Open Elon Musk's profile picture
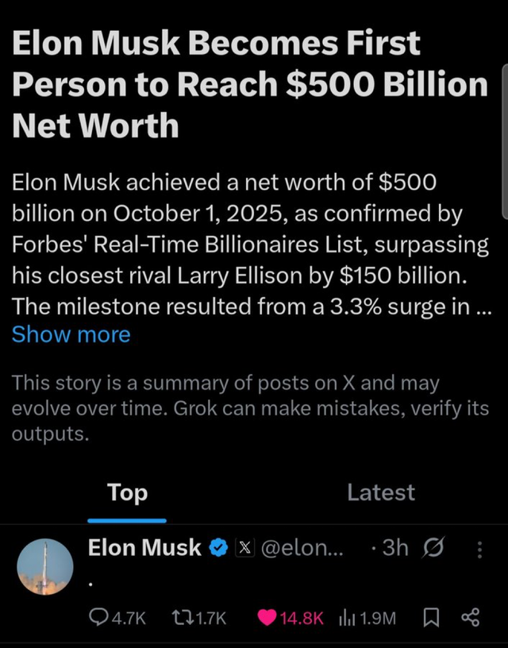The height and width of the screenshot is (648, 508). click(x=45, y=568)
